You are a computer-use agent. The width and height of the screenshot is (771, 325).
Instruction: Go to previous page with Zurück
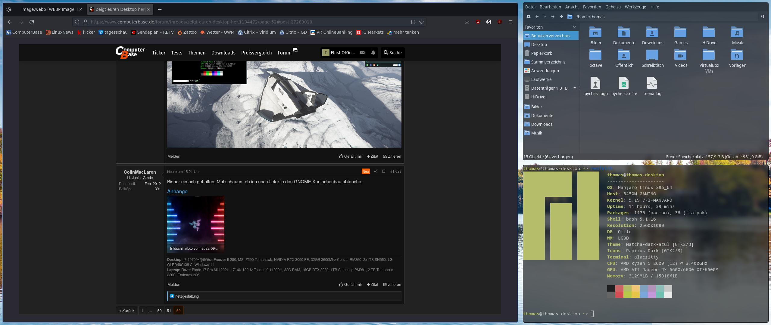tap(126, 311)
